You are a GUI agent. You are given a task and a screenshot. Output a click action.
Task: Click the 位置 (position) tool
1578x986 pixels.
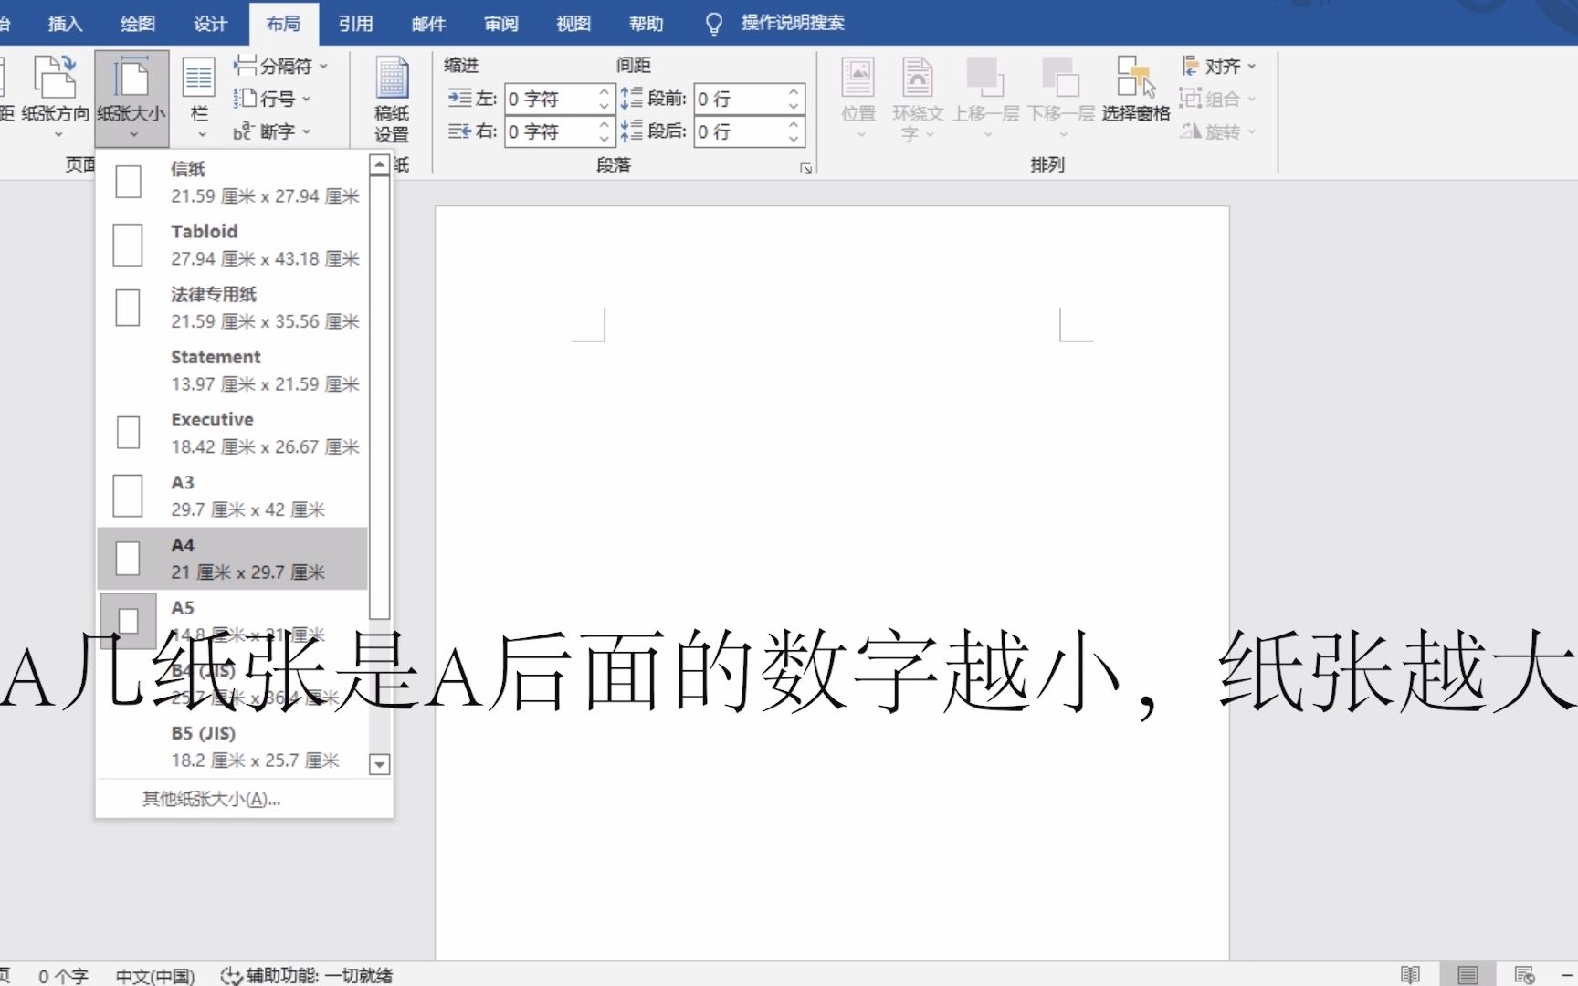pos(857,96)
